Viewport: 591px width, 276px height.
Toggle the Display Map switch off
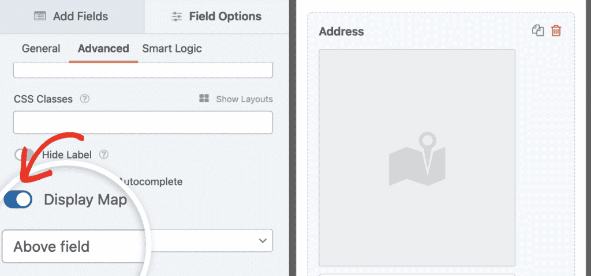(18, 200)
